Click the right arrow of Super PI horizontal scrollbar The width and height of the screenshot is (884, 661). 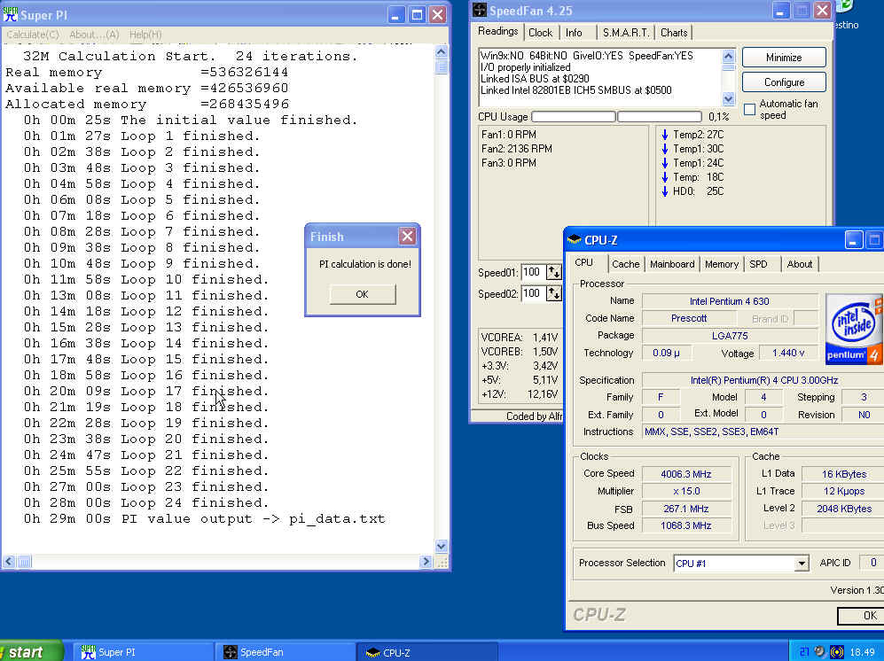[426, 561]
